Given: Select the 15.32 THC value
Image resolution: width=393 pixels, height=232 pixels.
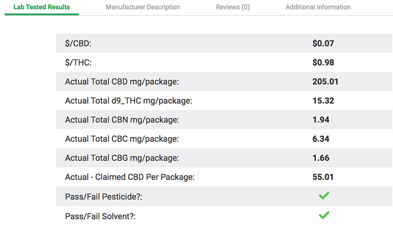Looking at the screenshot, I should 323,101.
